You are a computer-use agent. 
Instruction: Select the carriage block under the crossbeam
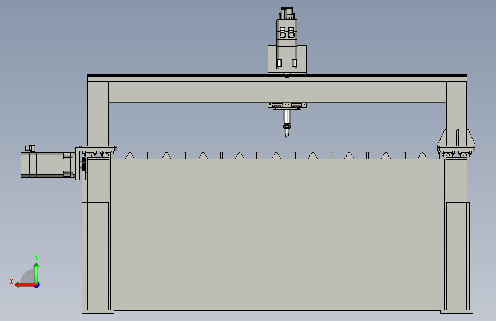point(287,106)
